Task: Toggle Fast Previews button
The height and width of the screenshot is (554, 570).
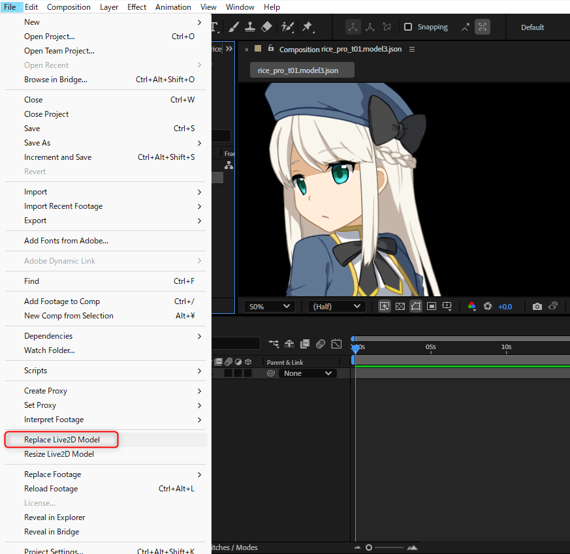Action: (384, 306)
